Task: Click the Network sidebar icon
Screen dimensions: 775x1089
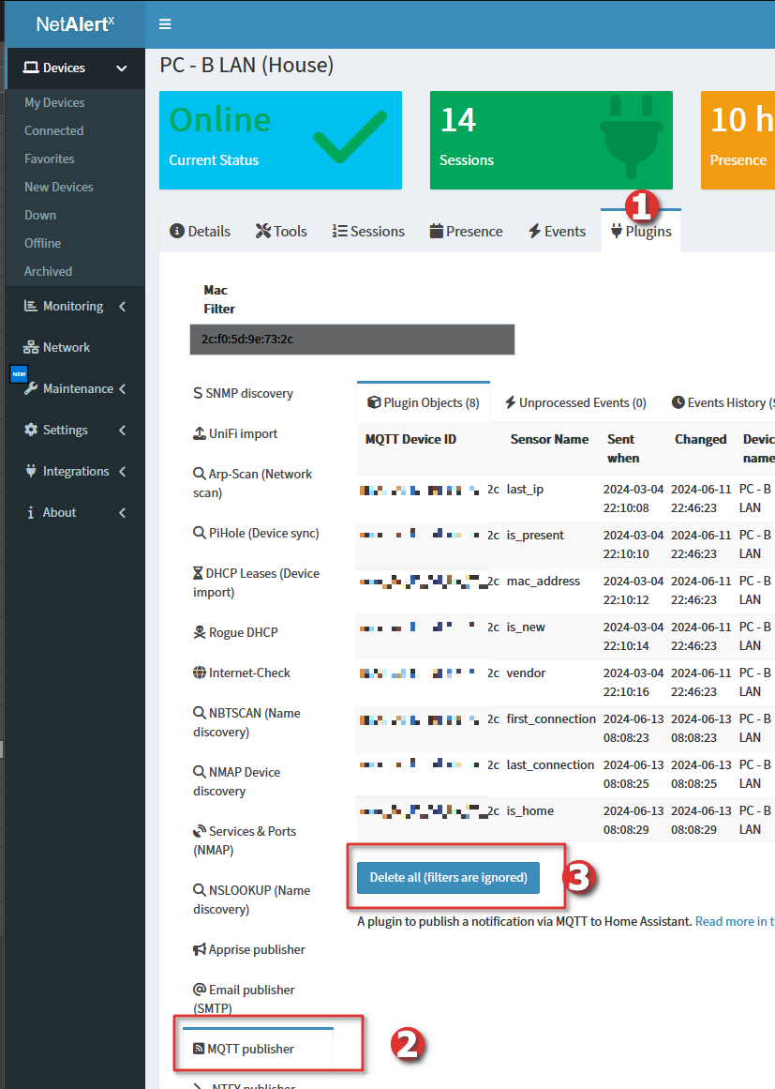Action: click(31, 347)
